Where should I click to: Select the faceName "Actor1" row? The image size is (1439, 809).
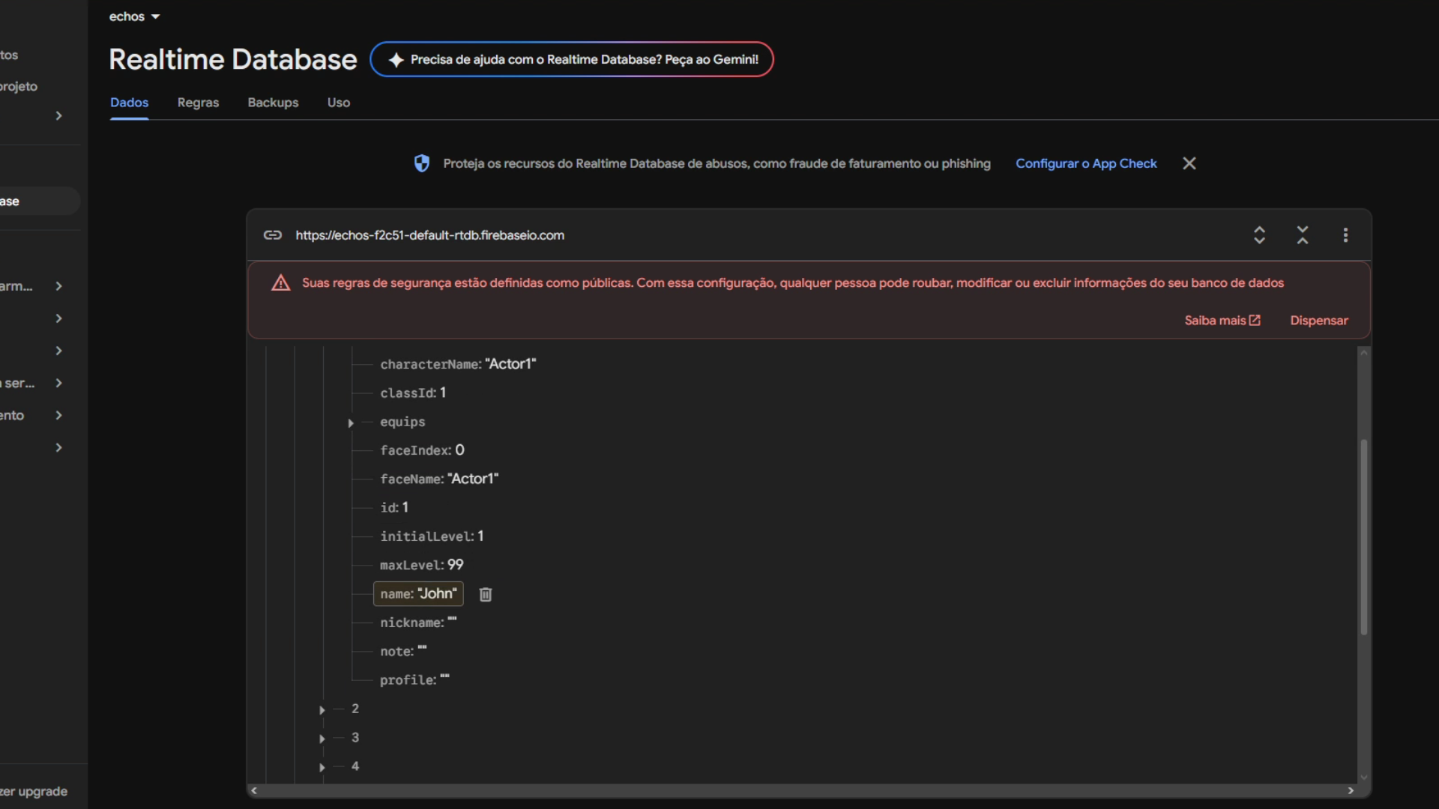[x=439, y=479]
